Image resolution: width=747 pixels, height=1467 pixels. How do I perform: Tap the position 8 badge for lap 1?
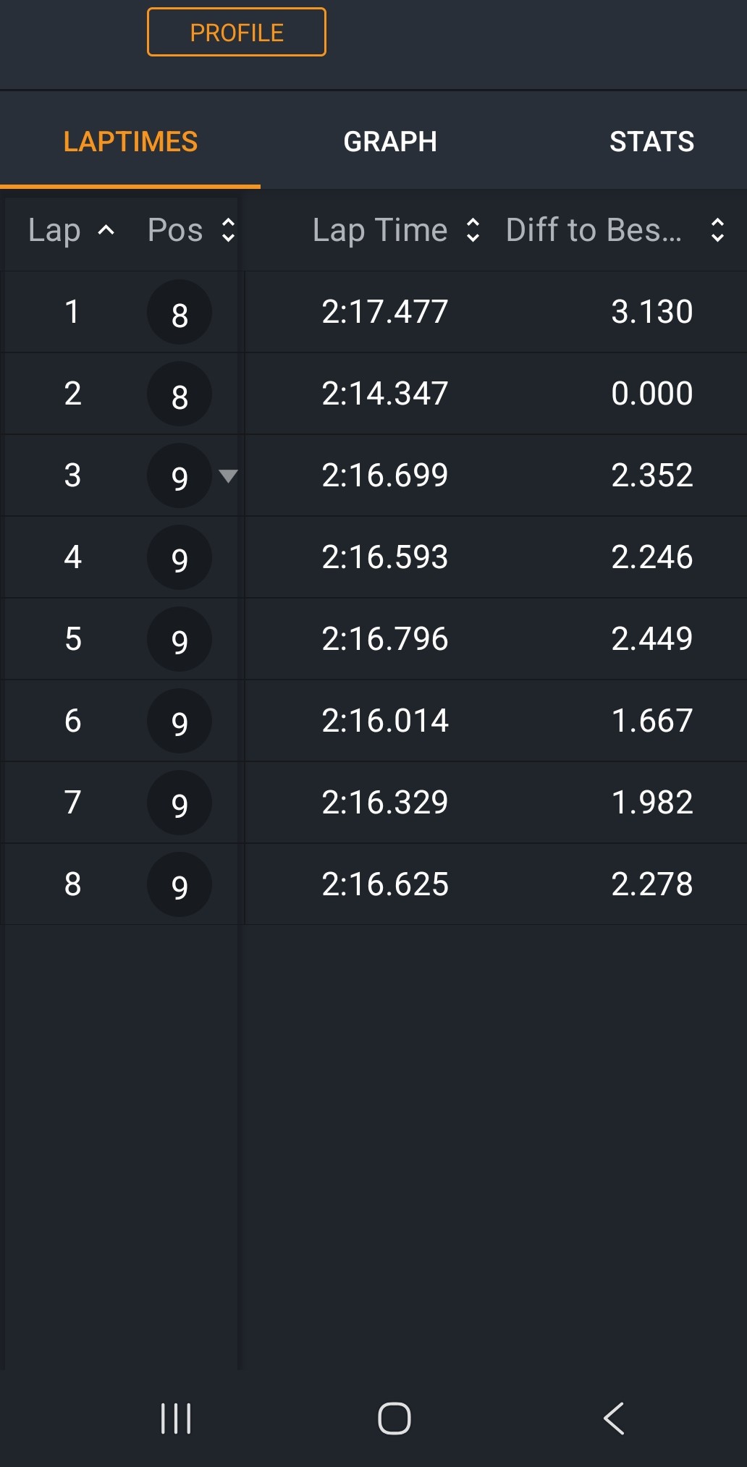(x=180, y=313)
